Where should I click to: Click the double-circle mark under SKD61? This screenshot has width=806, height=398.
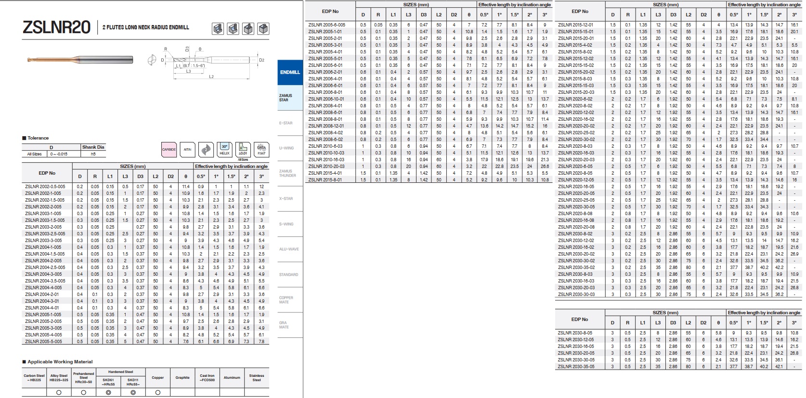(108, 392)
